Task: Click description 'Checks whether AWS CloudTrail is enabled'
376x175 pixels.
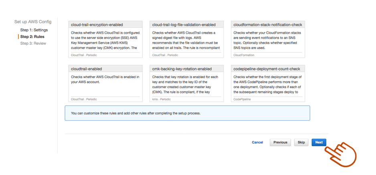Action: 105,79
